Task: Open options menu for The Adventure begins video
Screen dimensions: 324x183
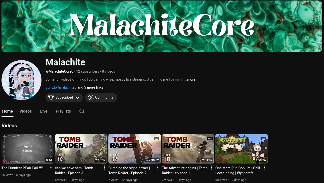Action: click(x=211, y=168)
